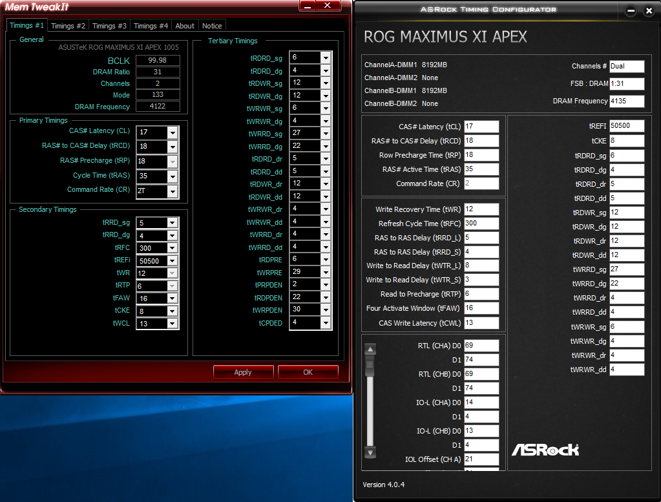This screenshot has width=661, height=502.
Task: Open the tREFi dropdown arrow in Mem TweakIt
Action: 173,261
